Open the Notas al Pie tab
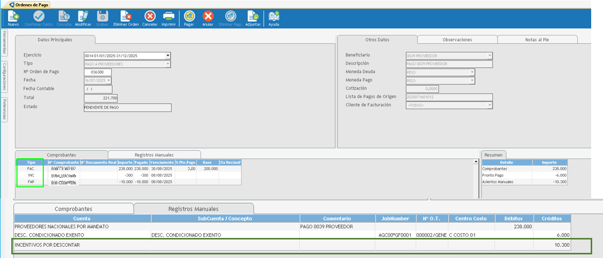Image resolution: width=603 pixels, height=258 pixels. [537, 40]
